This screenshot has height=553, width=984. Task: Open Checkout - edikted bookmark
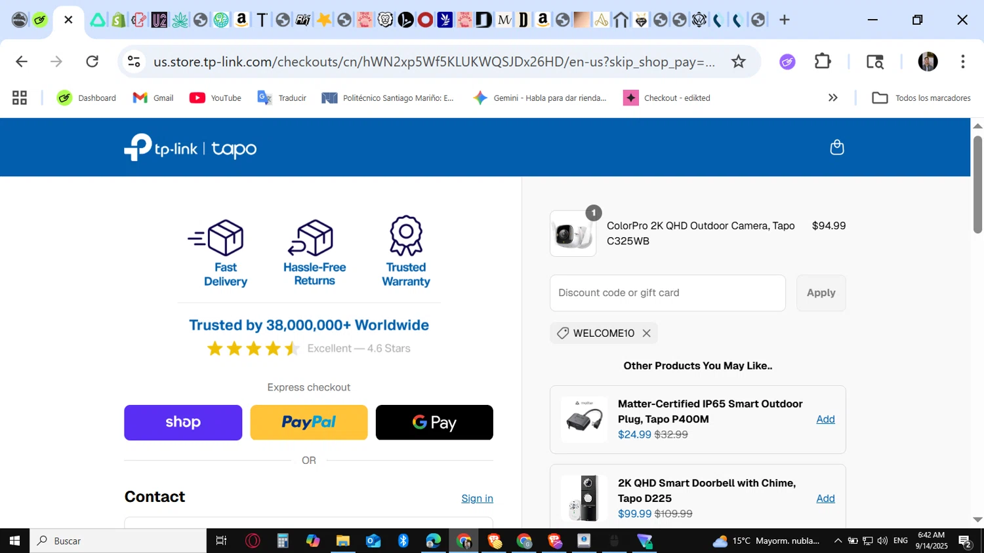click(667, 98)
